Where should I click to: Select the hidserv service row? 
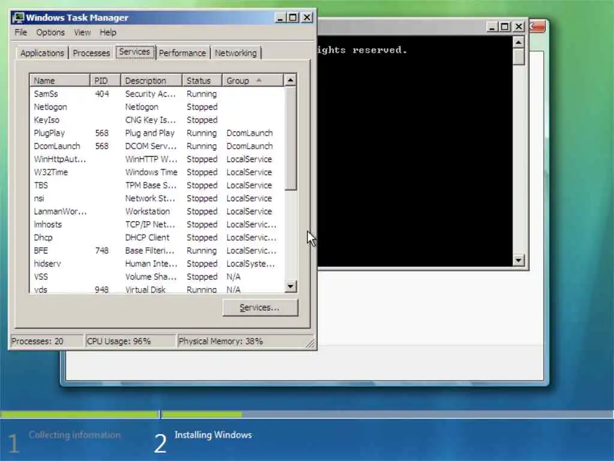coord(157,264)
